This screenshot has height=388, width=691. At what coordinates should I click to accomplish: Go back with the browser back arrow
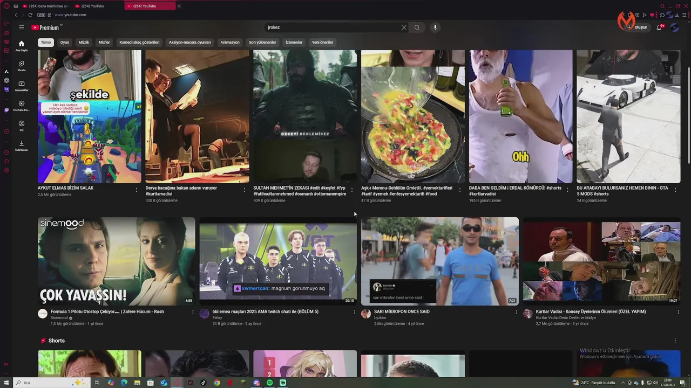16,15
